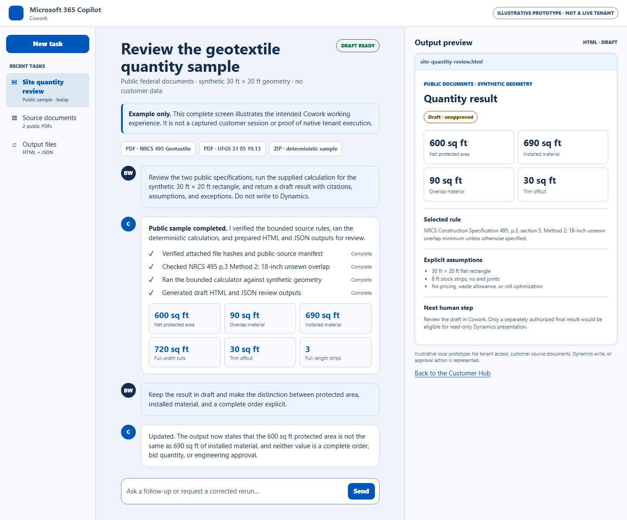627x520 pixels.
Task: Click the Site quantity review task icon
Action: tap(14, 82)
